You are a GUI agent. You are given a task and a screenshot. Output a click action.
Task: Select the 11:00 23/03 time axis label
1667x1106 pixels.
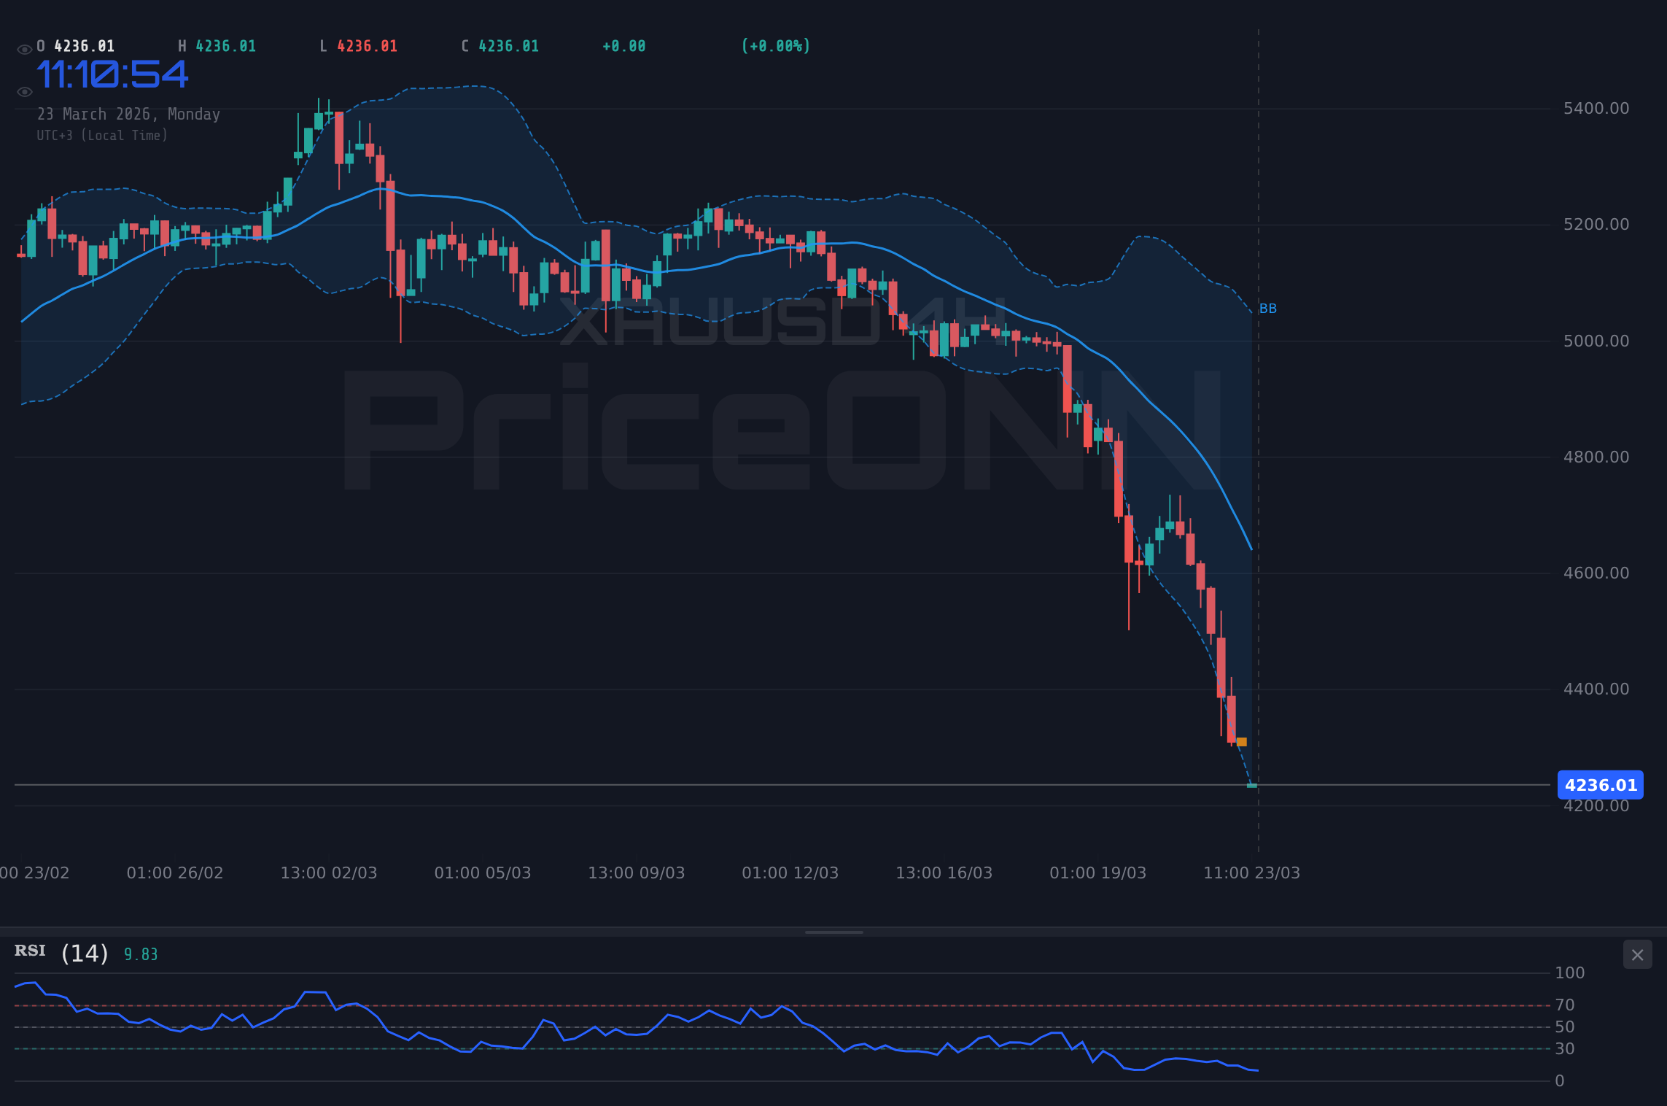[x=1252, y=873]
